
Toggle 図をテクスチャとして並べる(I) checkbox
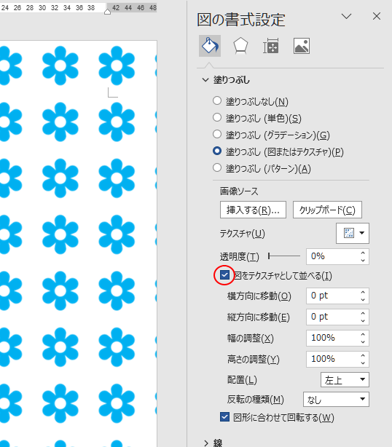224,275
